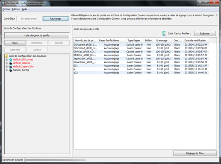Image resolution: width=221 pixels, height=164 pixels.
Task: Open the Edition menu
Action: click(16, 9)
